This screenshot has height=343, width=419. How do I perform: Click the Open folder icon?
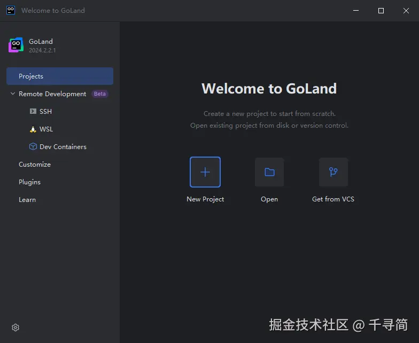pos(269,172)
